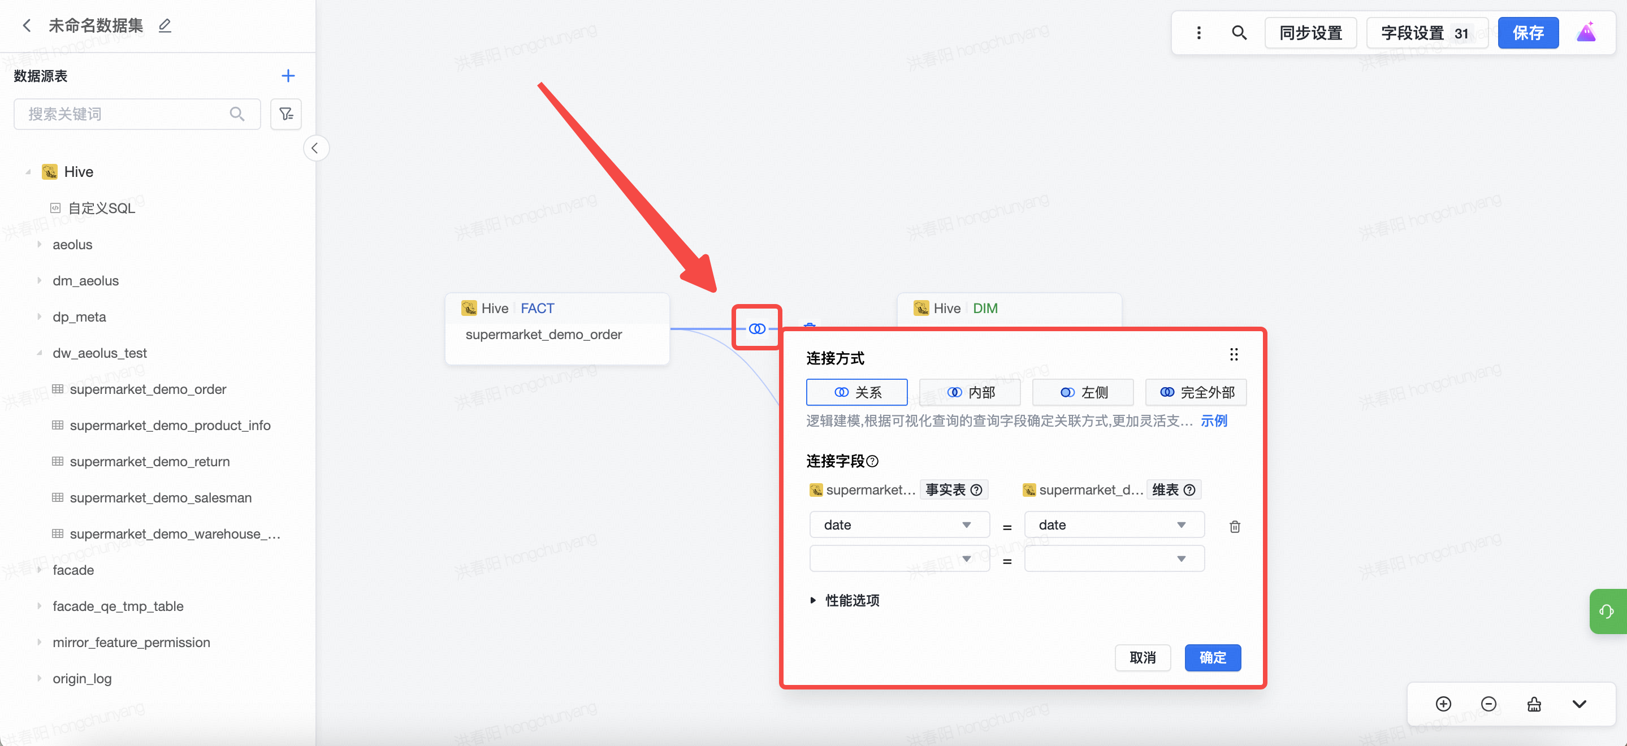Expand the facade database node
The width and height of the screenshot is (1627, 746).
[x=39, y=570]
